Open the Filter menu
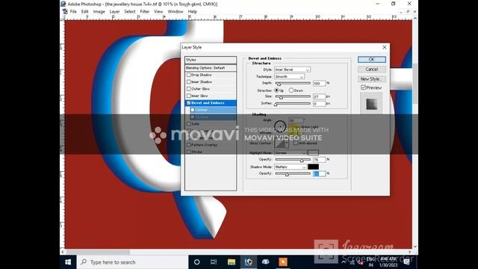Viewport: 478px width, 269px height. (x=144, y=11)
